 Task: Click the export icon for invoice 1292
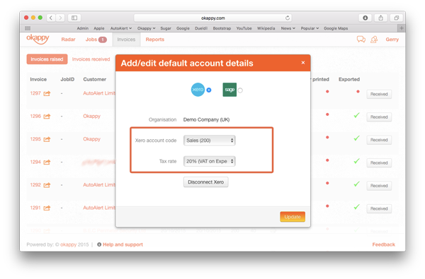point(47,185)
